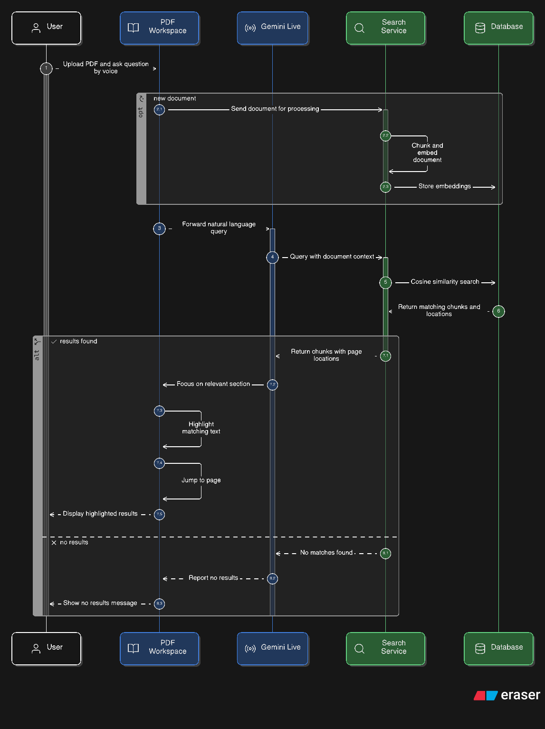Select step 2.2 number circle
Viewport: 545px width, 729px height.
tap(385, 136)
